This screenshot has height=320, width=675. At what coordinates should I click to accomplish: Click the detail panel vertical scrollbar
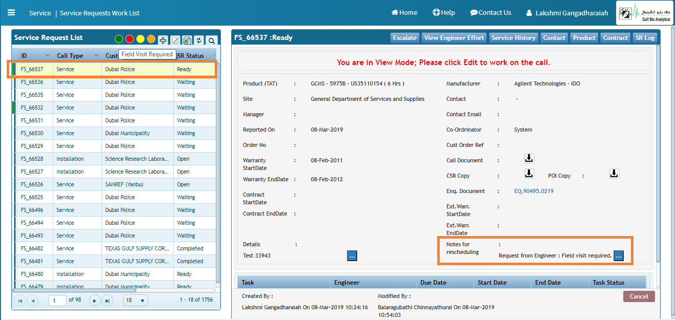[x=658, y=154]
